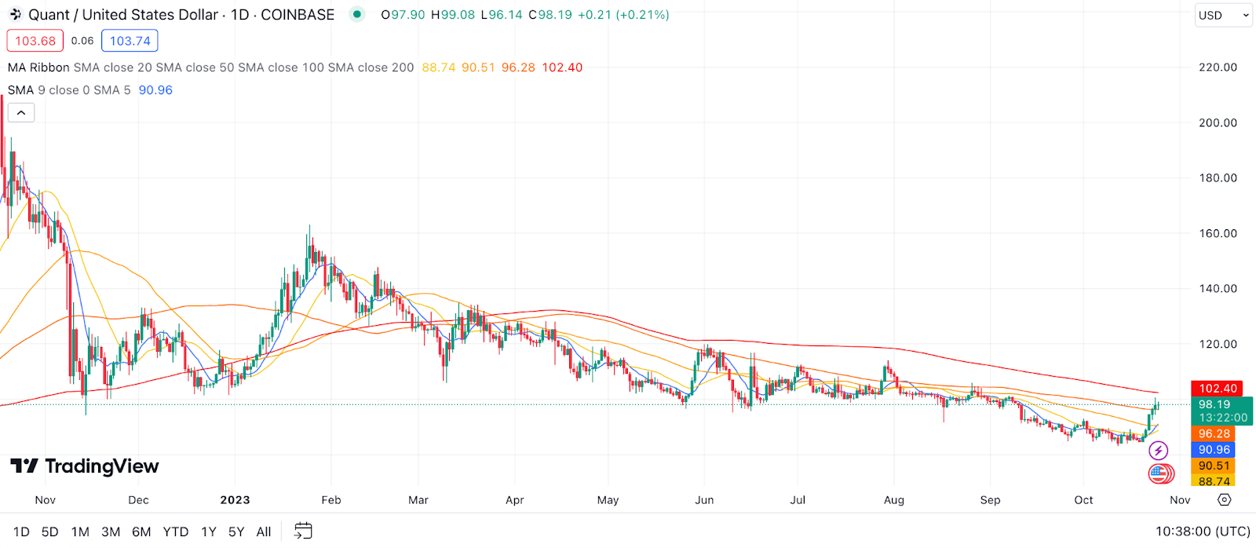Select the 1D time range
The width and height of the screenshot is (1256, 548).
coord(21,532)
